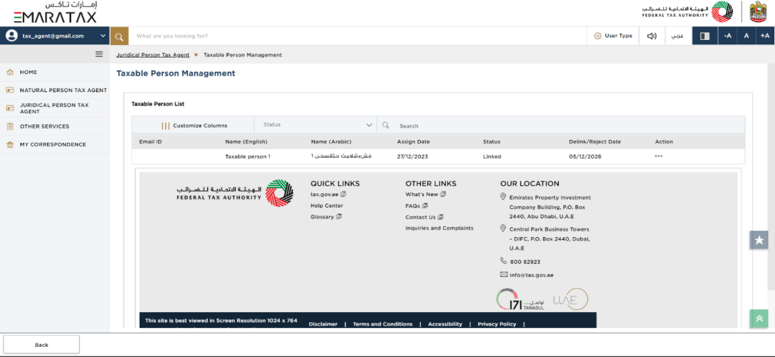Open What's New link
This screenshot has height=357, width=775.
click(425, 194)
